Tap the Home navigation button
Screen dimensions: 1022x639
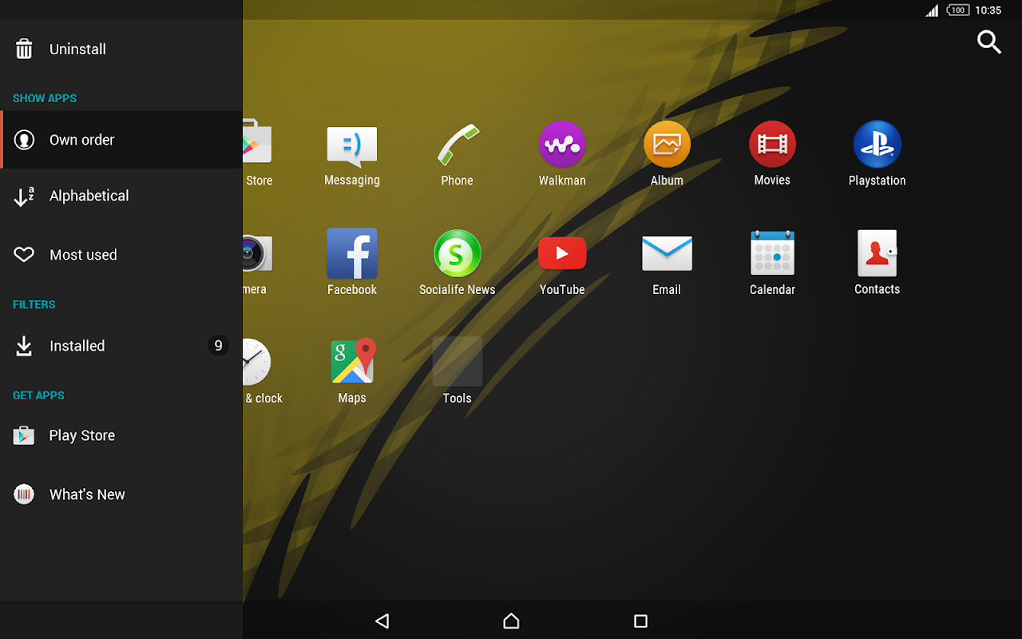tap(511, 621)
